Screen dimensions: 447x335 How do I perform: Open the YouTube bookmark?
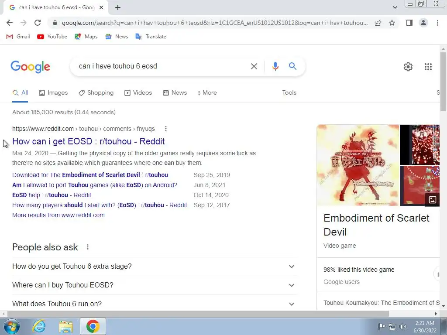tap(52, 37)
